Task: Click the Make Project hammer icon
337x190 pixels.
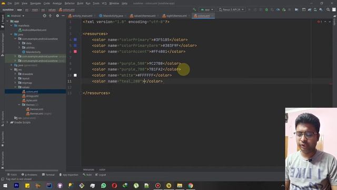Action: (x=194, y=9)
